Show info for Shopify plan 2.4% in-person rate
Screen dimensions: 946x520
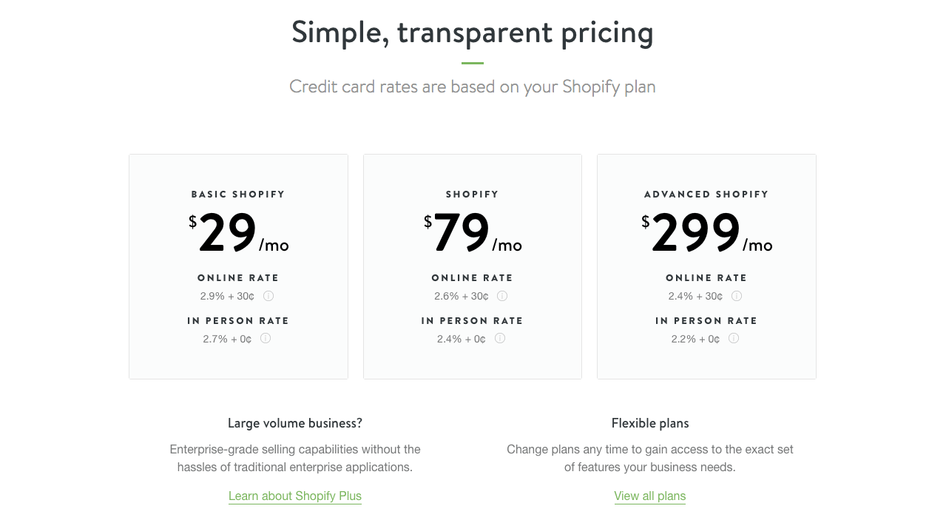[500, 338]
